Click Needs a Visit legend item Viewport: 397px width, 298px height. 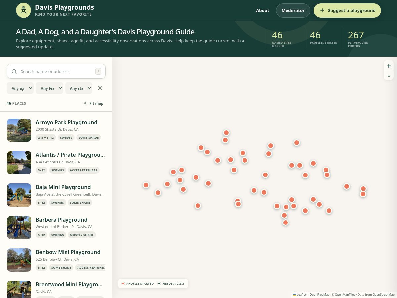171,284
